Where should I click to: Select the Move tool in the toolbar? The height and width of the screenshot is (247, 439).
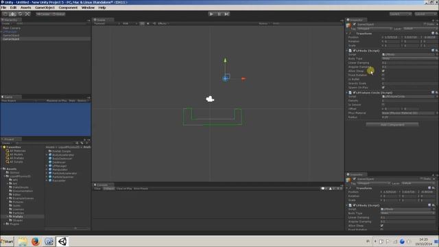pyautogui.click(x=12, y=14)
